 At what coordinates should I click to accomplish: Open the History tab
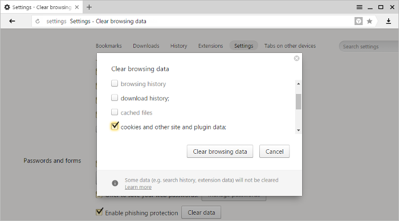(x=178, y=46)
